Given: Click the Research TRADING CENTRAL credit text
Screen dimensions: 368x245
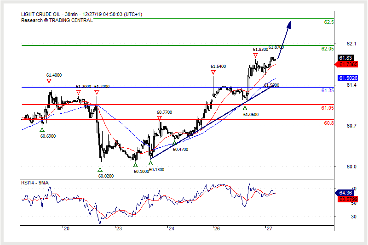Looking at the screenshot, I should (57, 20).
